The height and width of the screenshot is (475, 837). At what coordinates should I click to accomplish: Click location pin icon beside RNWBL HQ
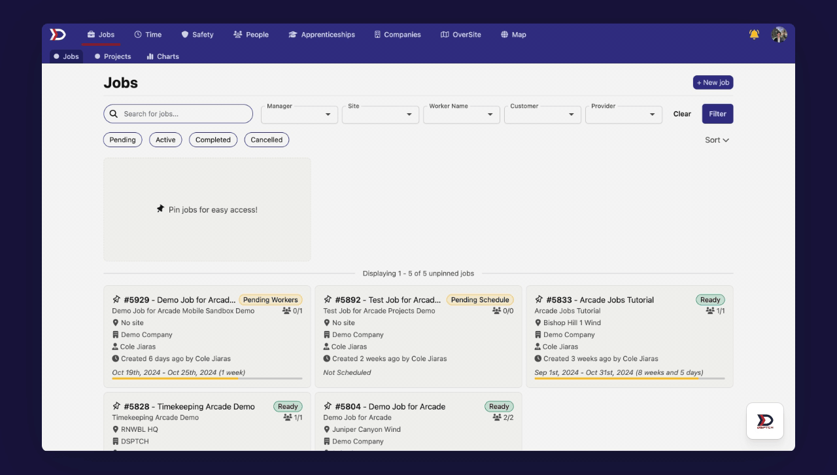[x=116, y=429]
